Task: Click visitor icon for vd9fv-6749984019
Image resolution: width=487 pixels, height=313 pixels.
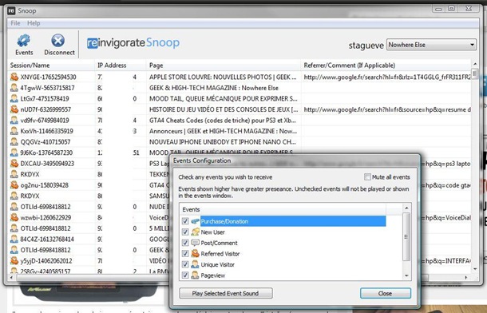Action: tap(14, 120)
